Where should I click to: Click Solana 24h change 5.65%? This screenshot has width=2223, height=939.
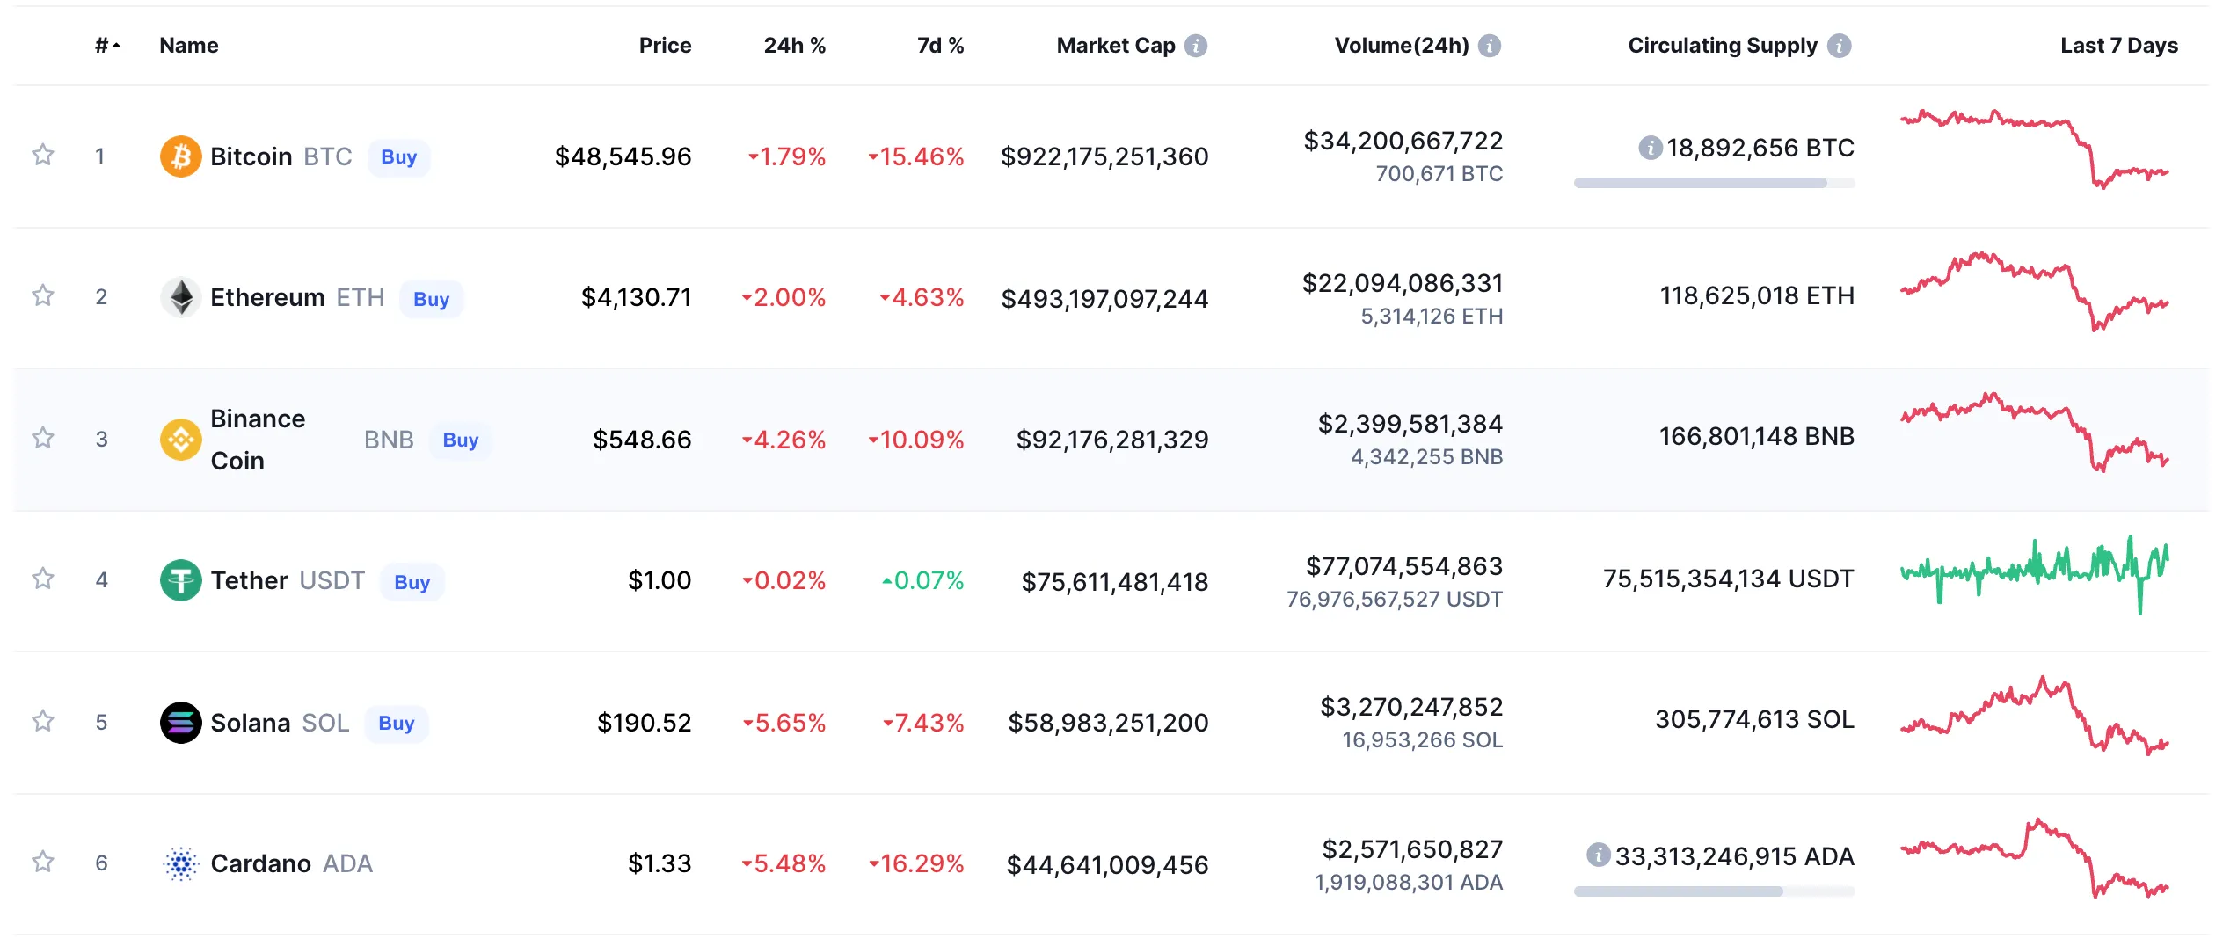click(x=784, y=723)
